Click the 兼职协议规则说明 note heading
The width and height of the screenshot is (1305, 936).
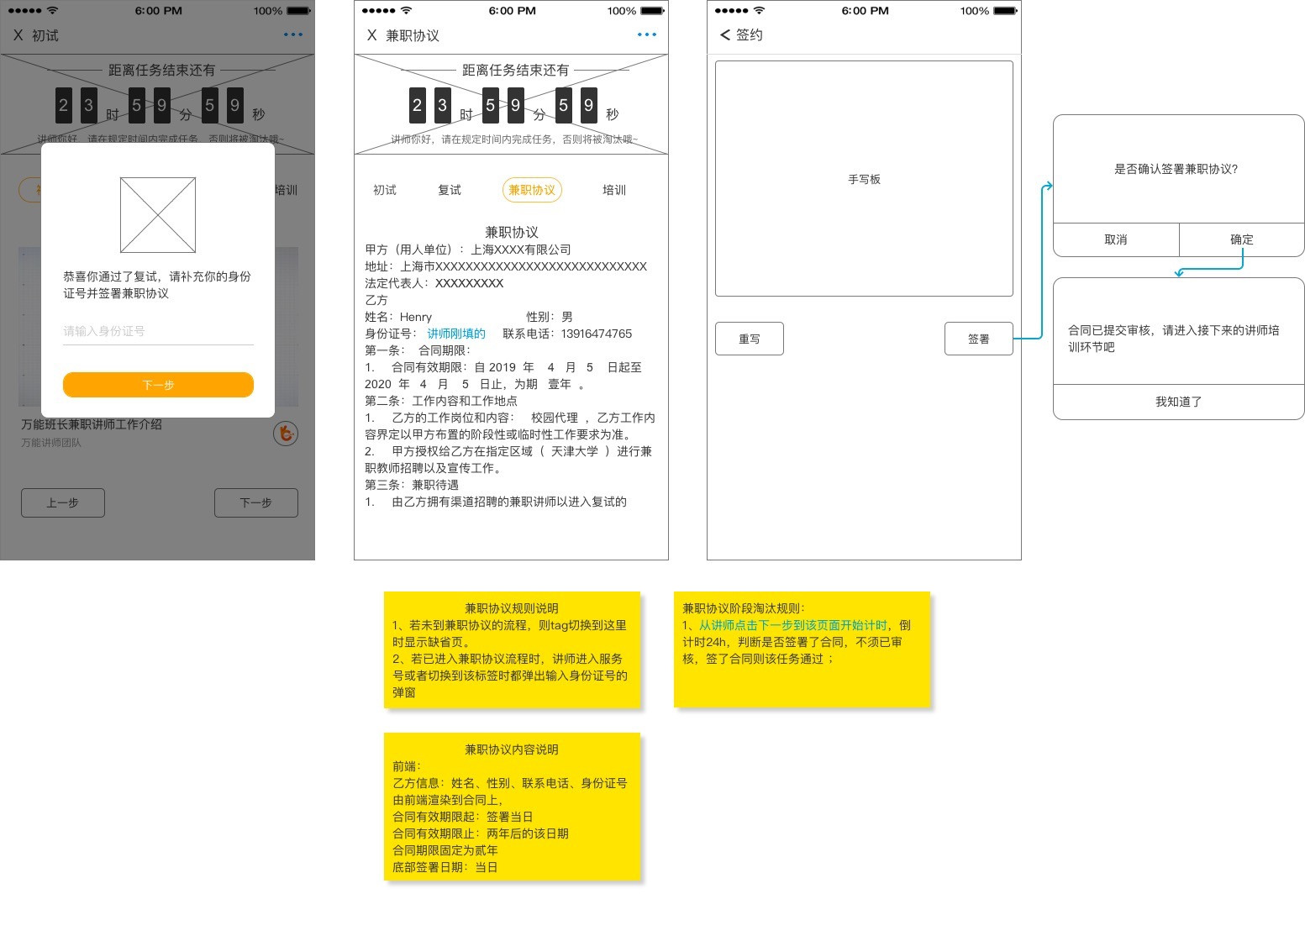tap(512, 608)
